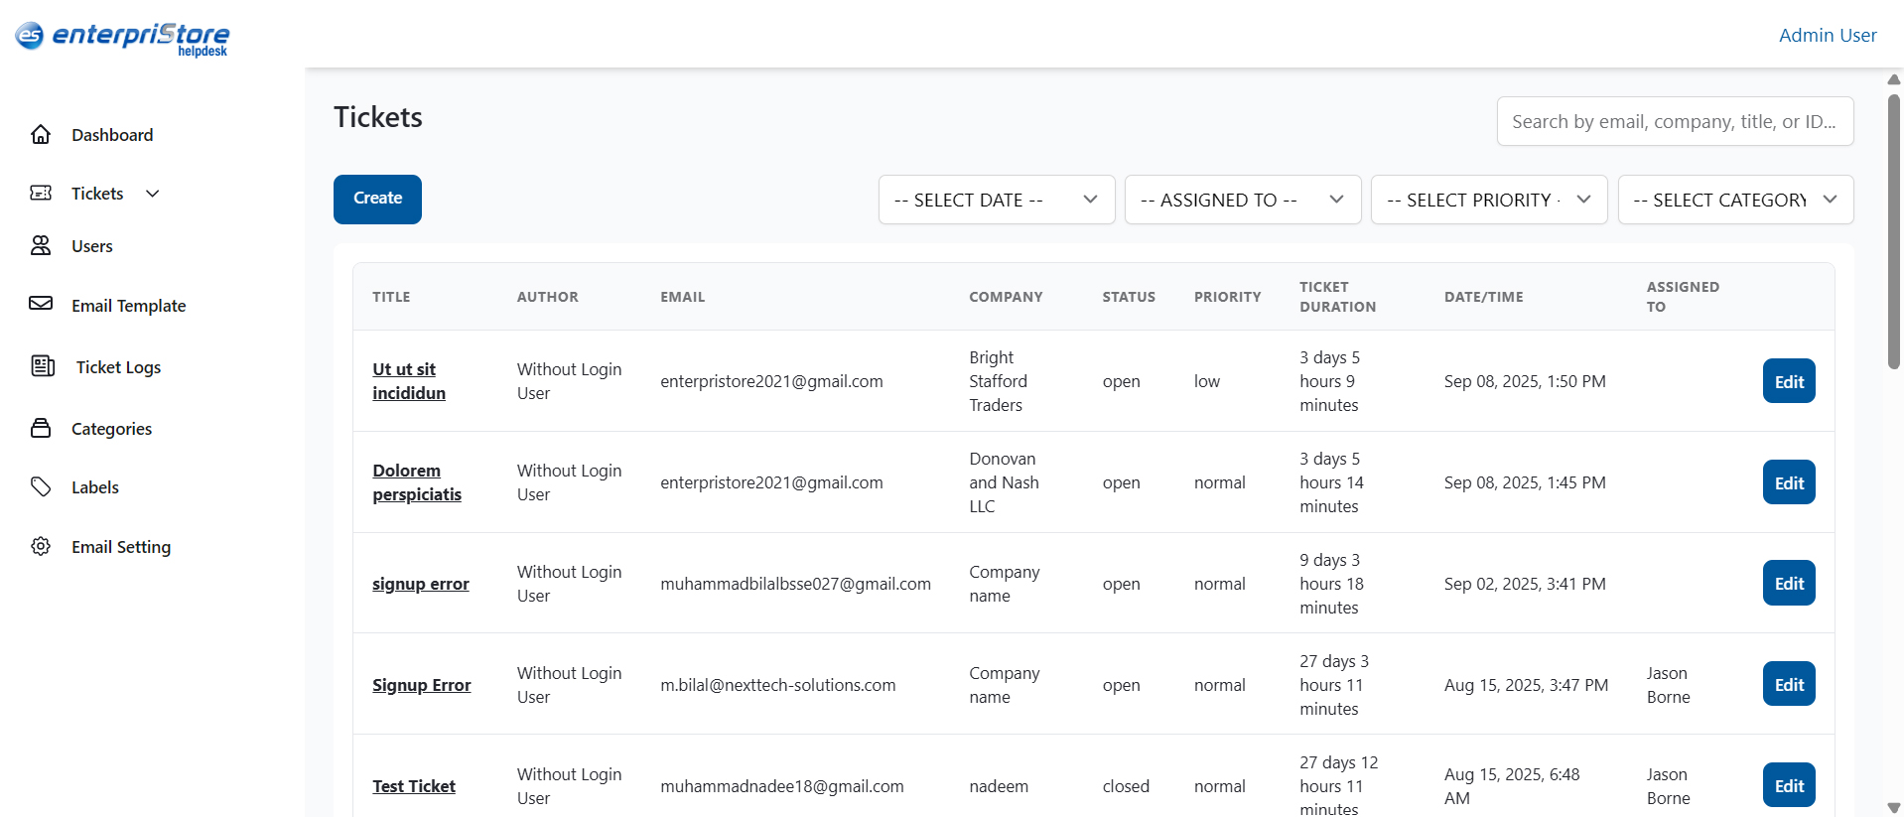Click the enterpriStore helpdesk logo
The width and height of the screenshot is (1904, 817).
122,38
